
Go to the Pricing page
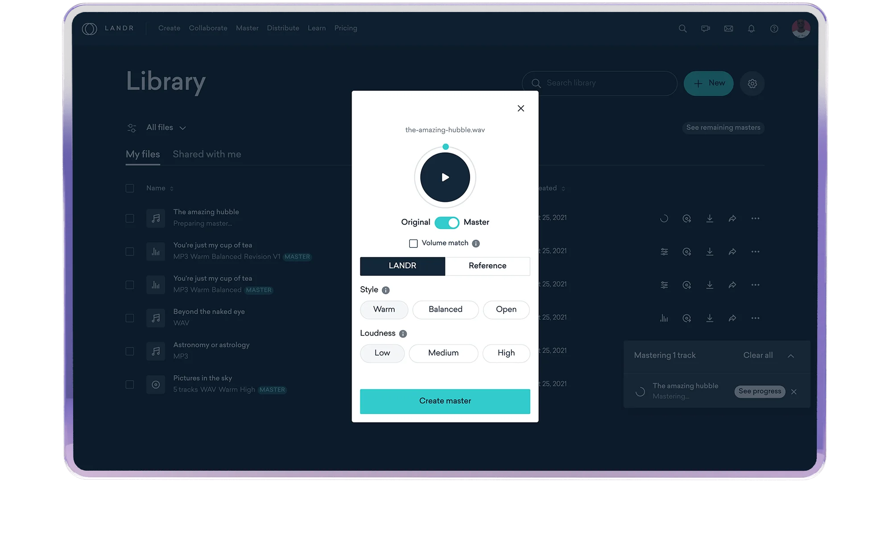(346, 28)
